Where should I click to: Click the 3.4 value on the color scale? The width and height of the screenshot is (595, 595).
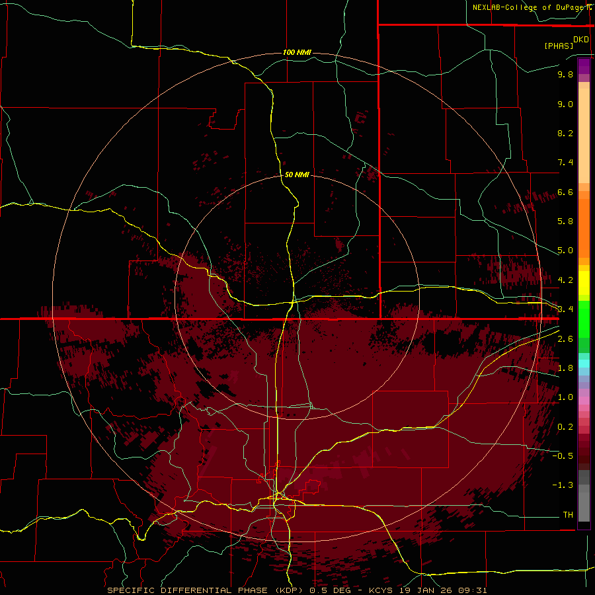(565, 309)
